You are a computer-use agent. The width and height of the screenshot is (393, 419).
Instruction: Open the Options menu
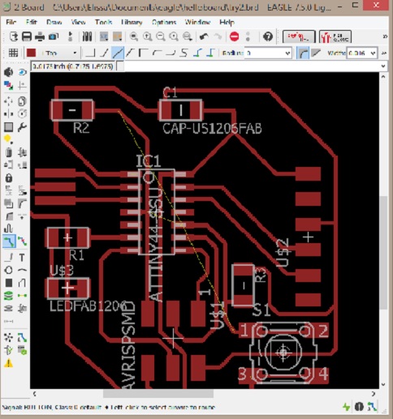pyautogui.click(x=164, y=22)
